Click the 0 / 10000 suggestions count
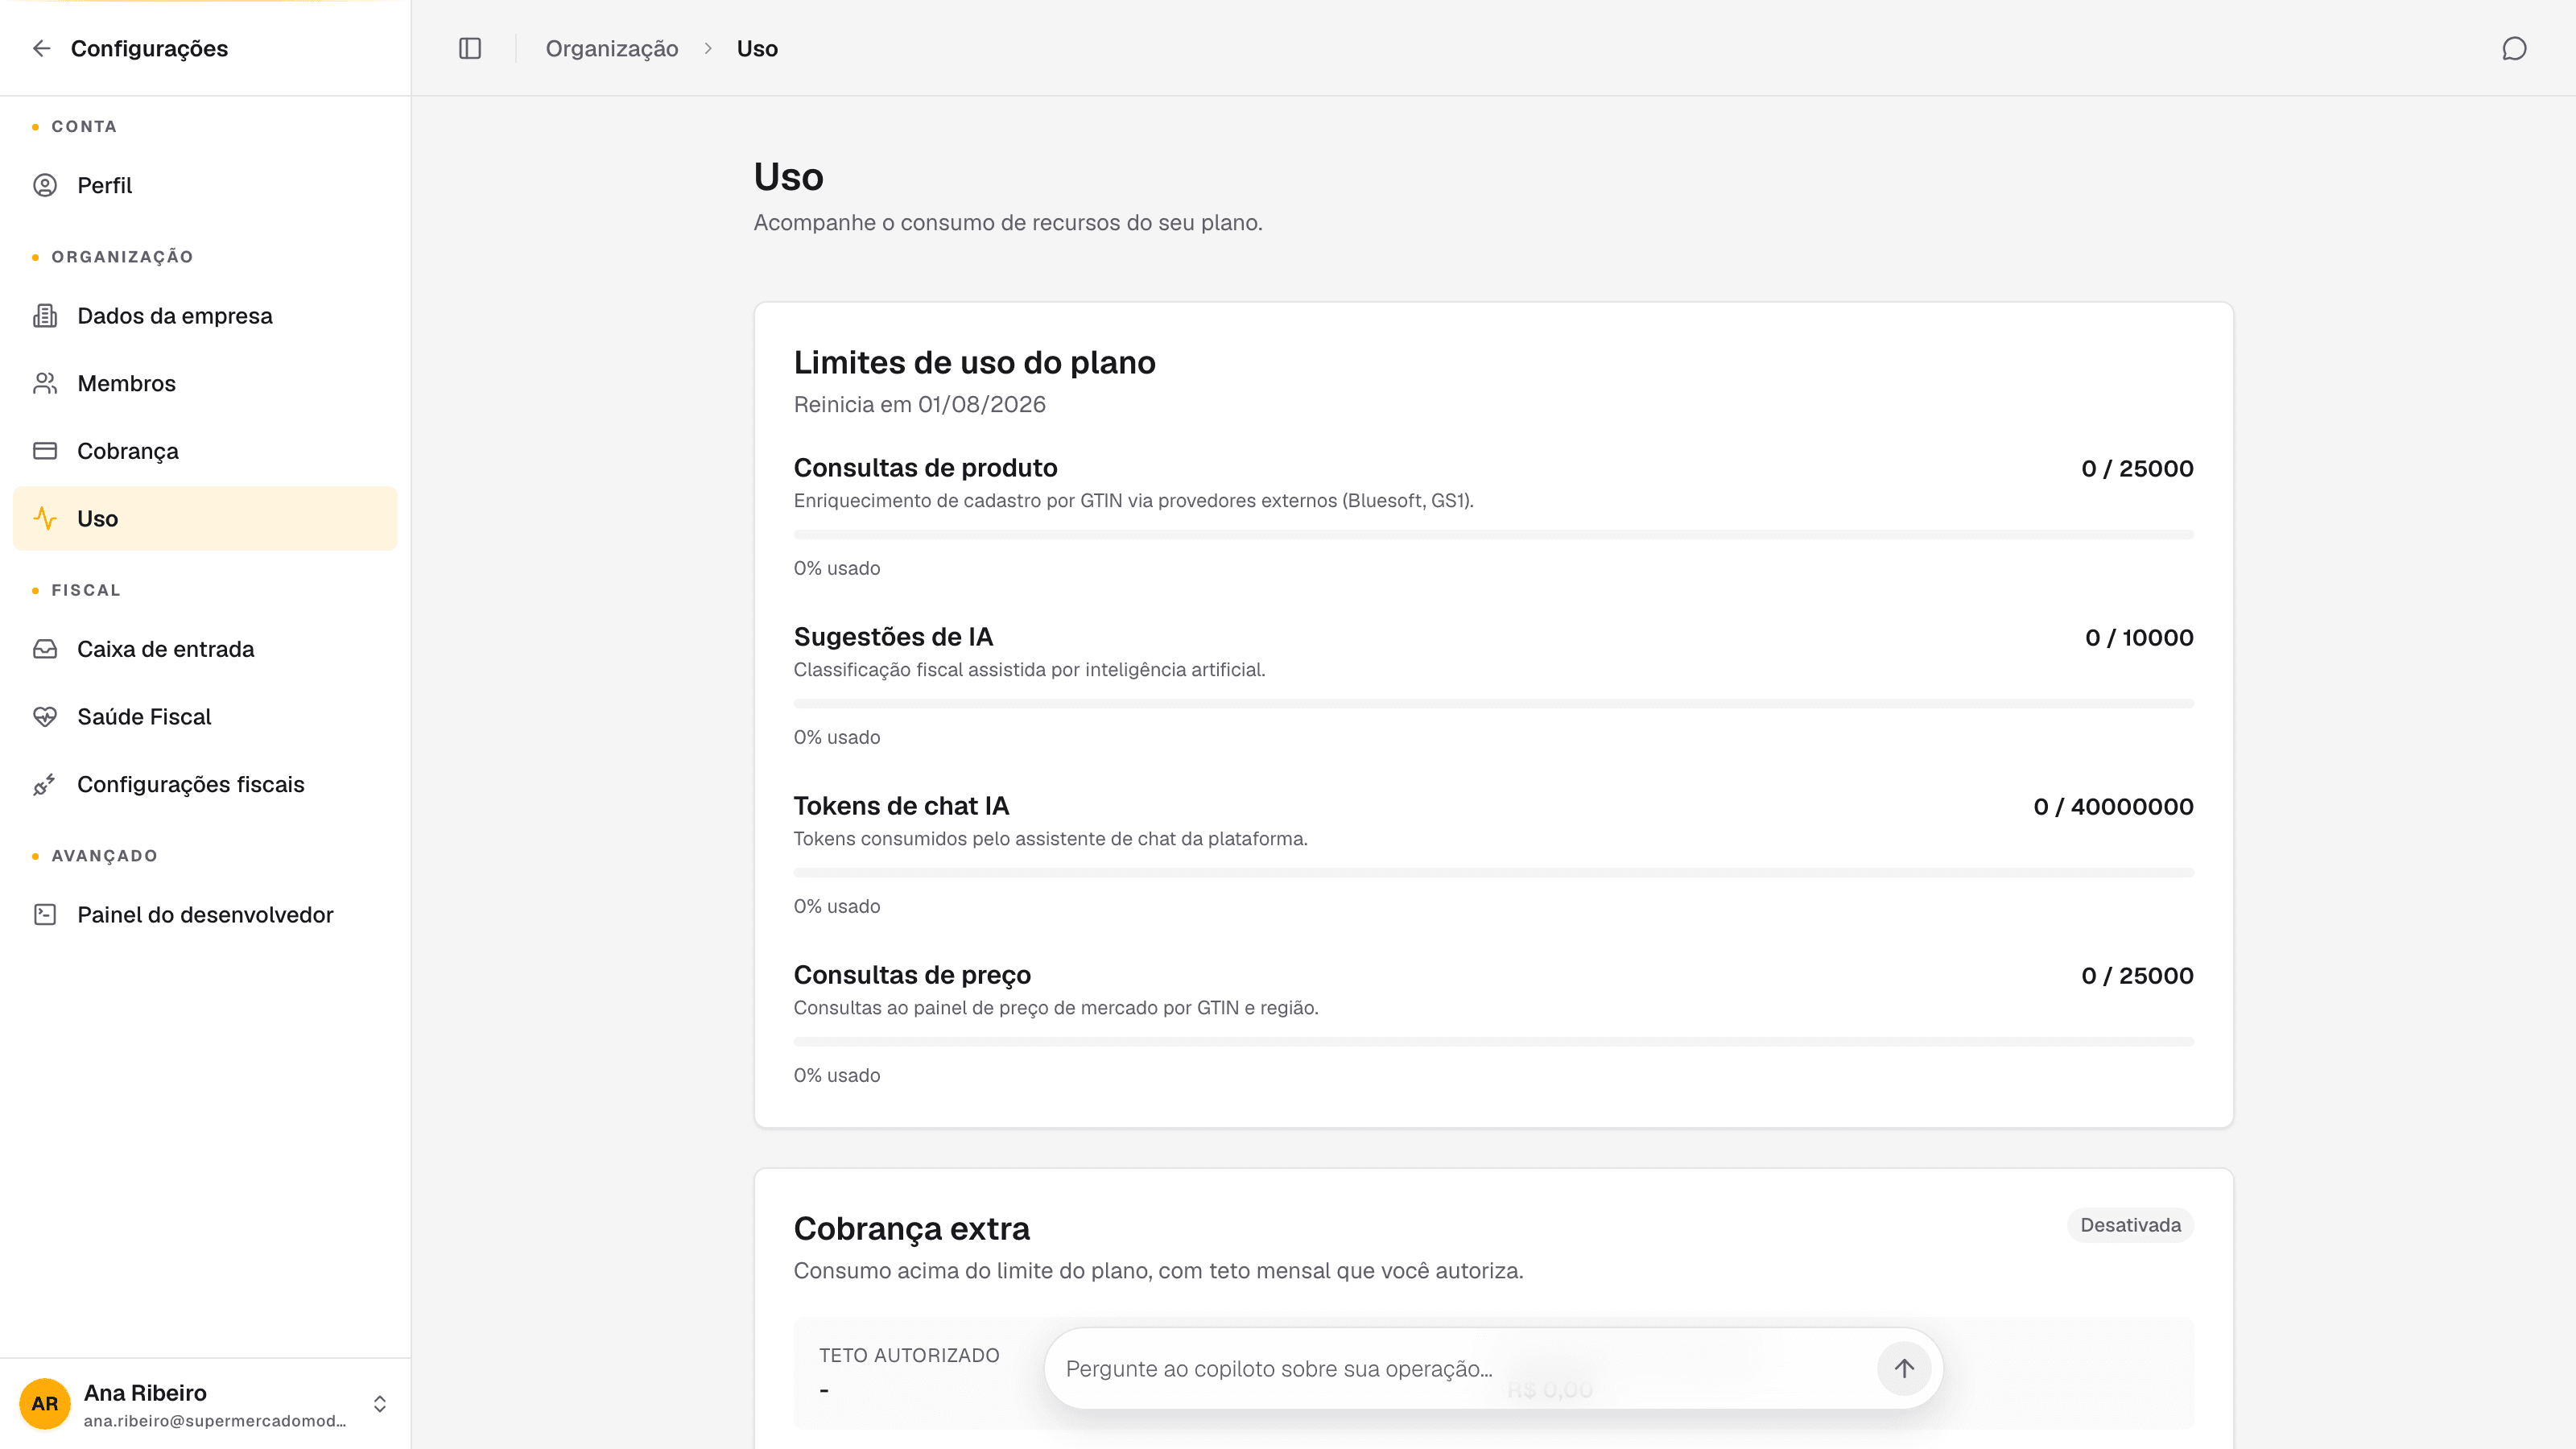This screenshot has height=1449, width=2576. tap(2139, 637)
